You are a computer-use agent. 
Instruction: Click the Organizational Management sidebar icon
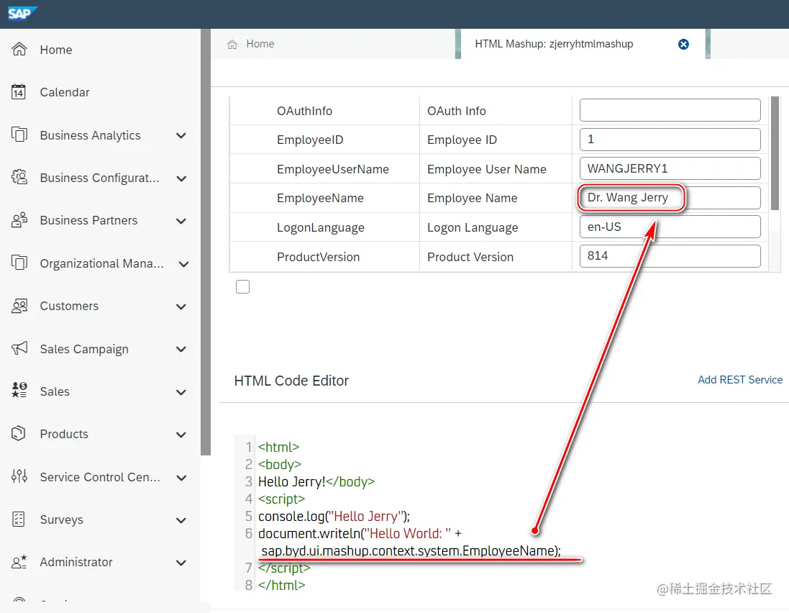coord(19,263)
